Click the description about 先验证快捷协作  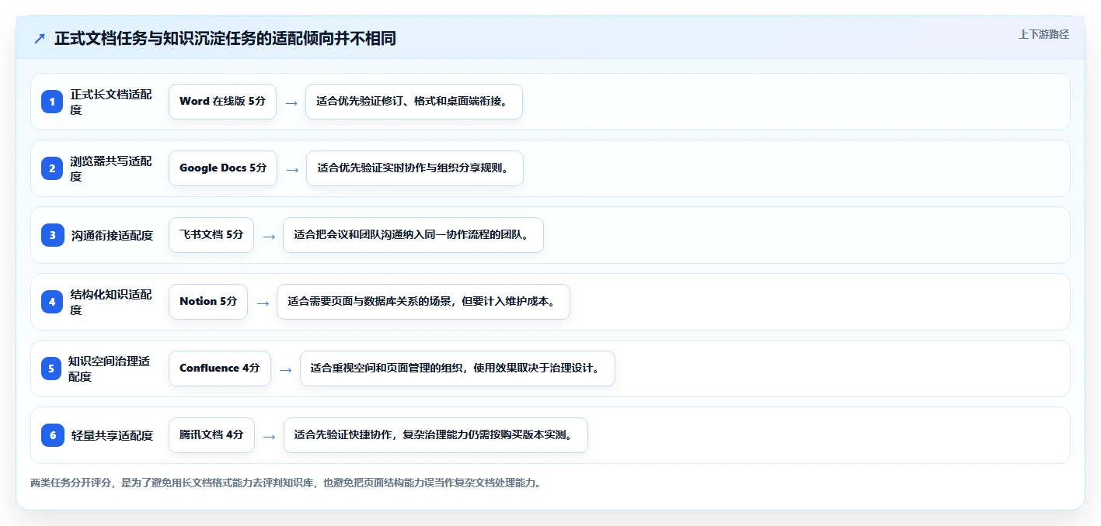436,435
